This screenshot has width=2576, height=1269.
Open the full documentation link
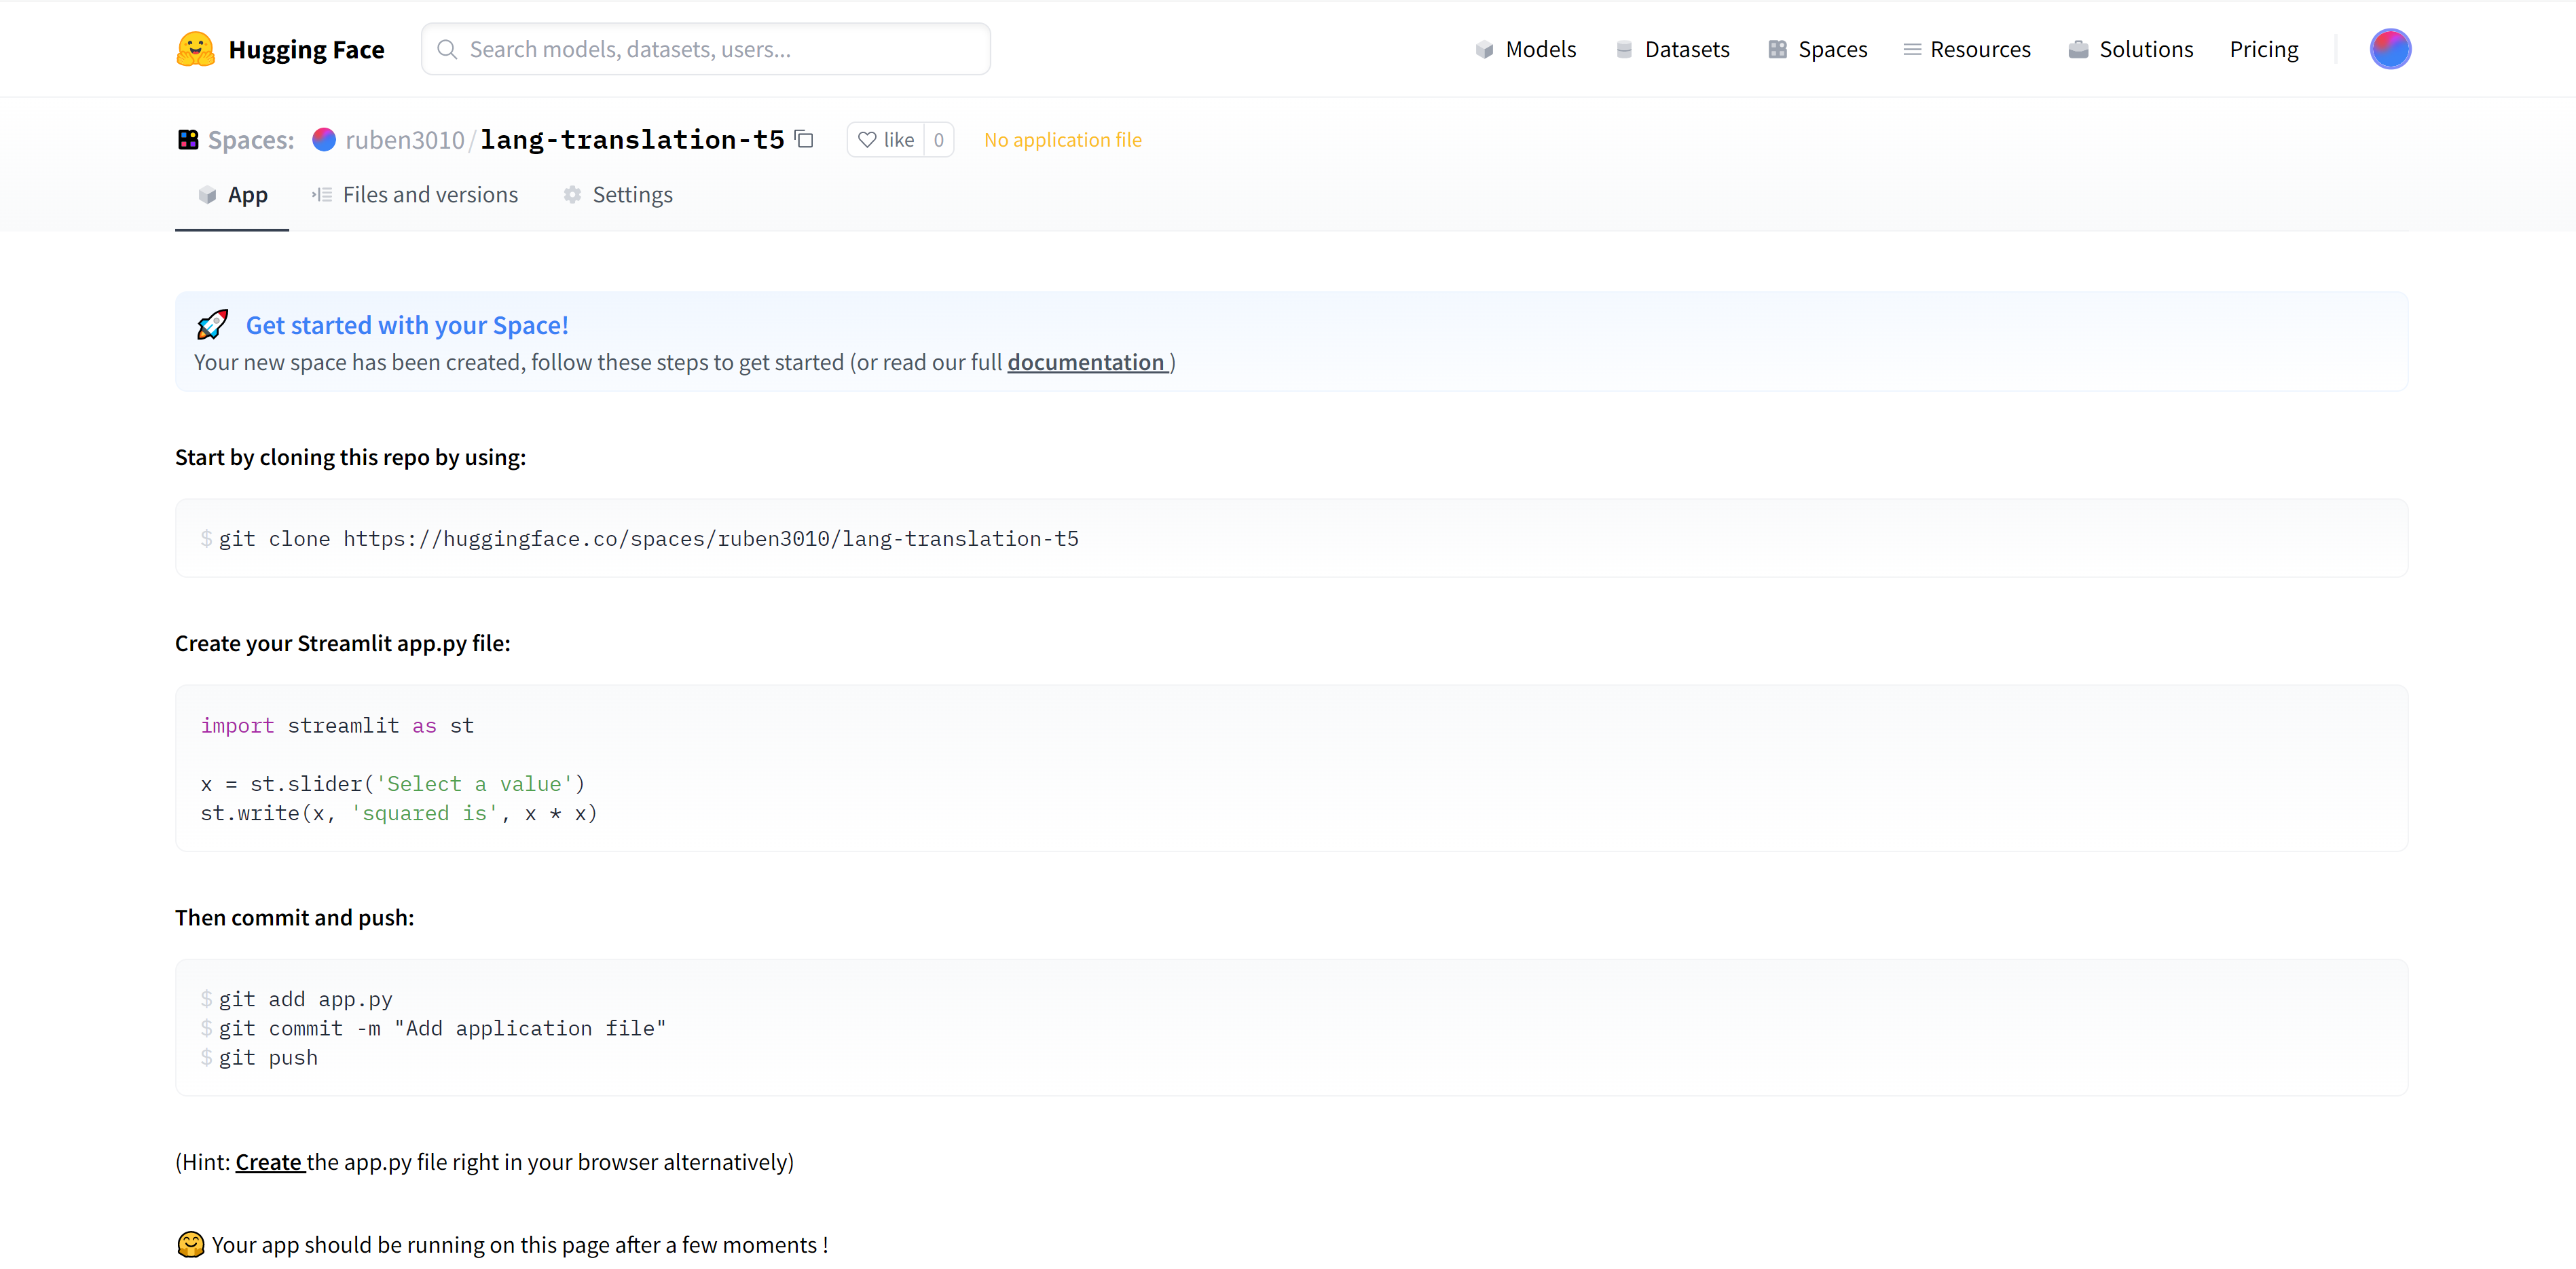click(1086, 362)
